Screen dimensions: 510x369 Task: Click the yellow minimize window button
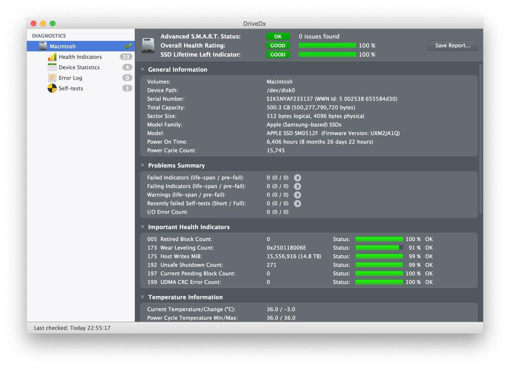(43, 23)
